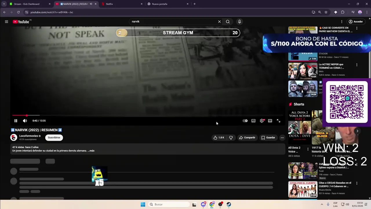Start voice search with microphone
This screenshot has width=371, height=209.
(x=239, y=21)
